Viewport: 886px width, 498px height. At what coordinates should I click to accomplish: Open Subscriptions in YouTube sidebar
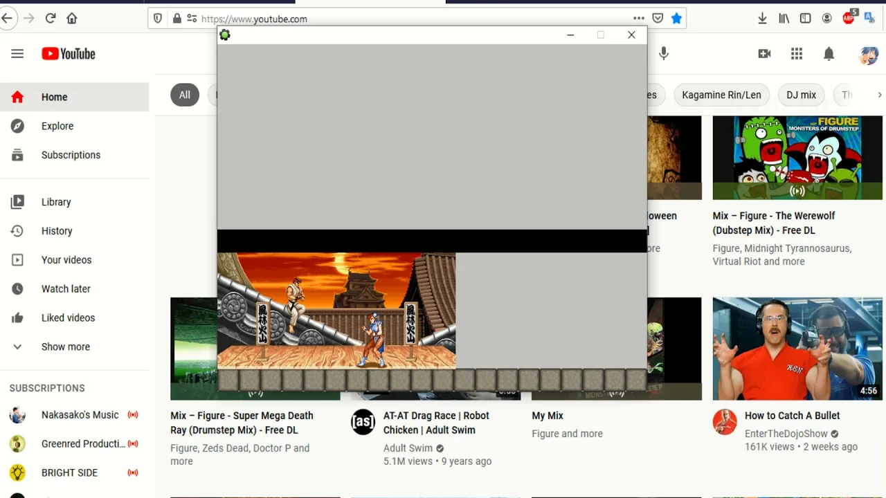pyautogui.click(x=74, y=155)
